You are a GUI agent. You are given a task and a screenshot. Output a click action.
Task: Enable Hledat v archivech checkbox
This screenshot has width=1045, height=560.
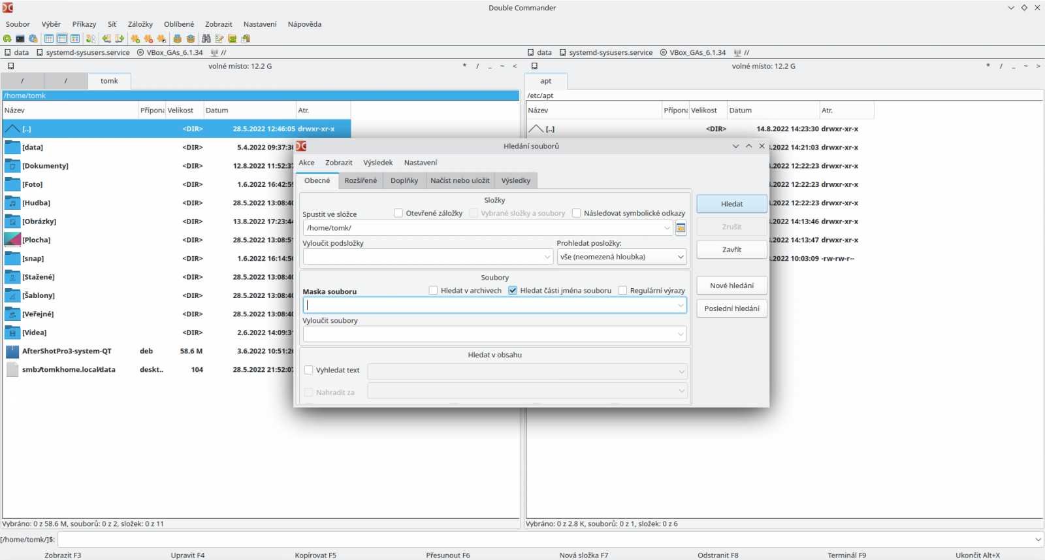pos(433,291)
